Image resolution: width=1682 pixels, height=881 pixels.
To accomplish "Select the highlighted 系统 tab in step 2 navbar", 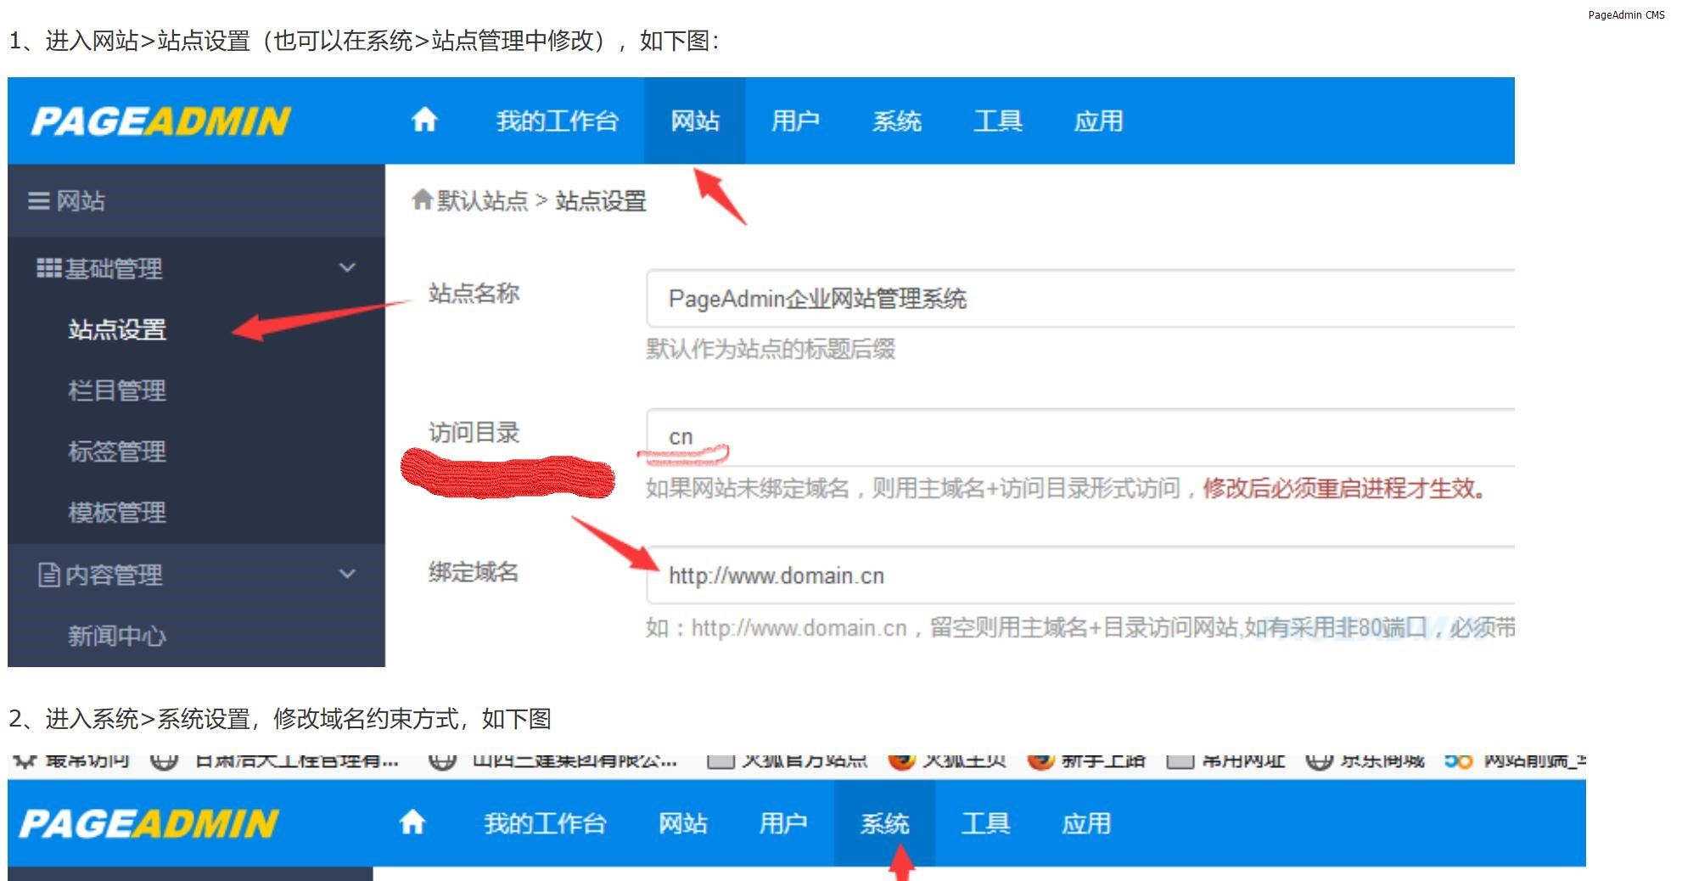I will pos(885,823).
